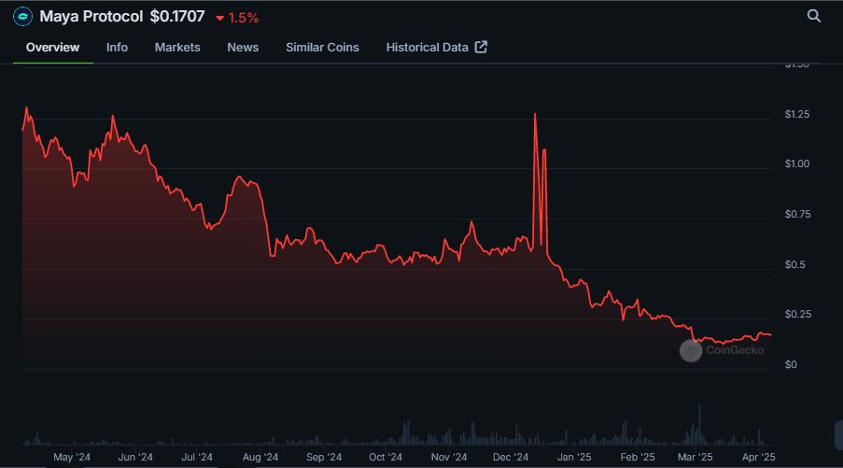Click the Jan '25 label on time axis
Image resolution: width=843 pixels, height=468 pixels.
pos(574,457)
